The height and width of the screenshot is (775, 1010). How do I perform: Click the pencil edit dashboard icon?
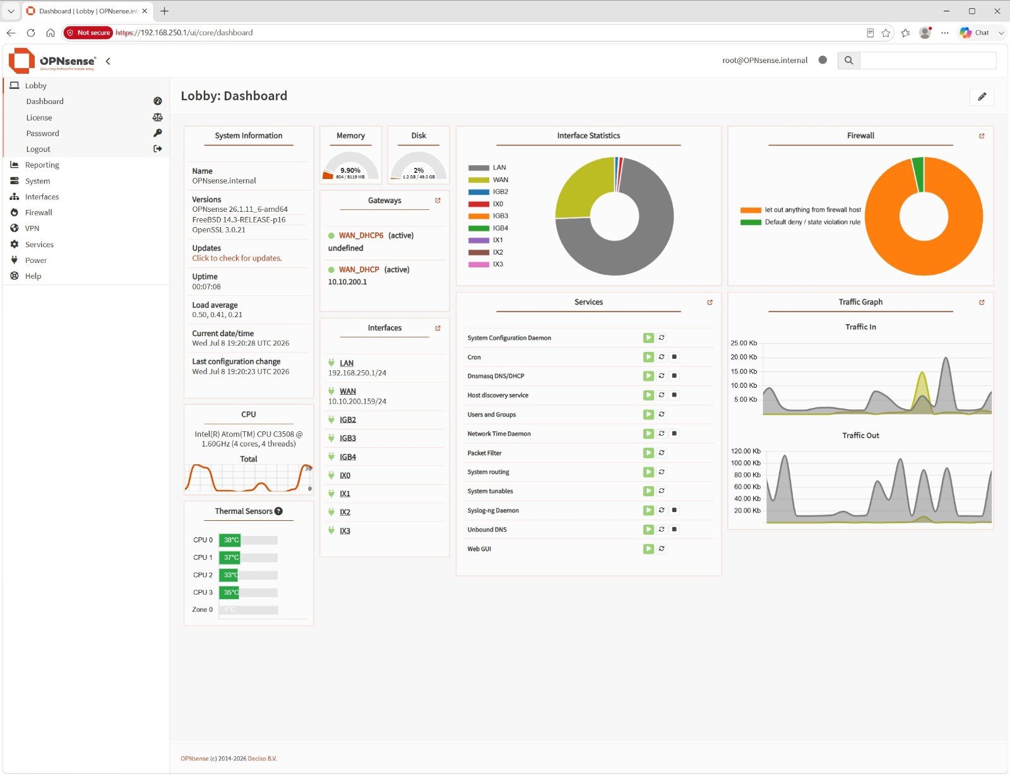[x=982, y=96]
